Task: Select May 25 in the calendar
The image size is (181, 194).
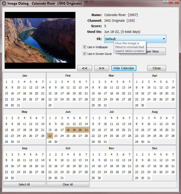Action: [24, 136]
